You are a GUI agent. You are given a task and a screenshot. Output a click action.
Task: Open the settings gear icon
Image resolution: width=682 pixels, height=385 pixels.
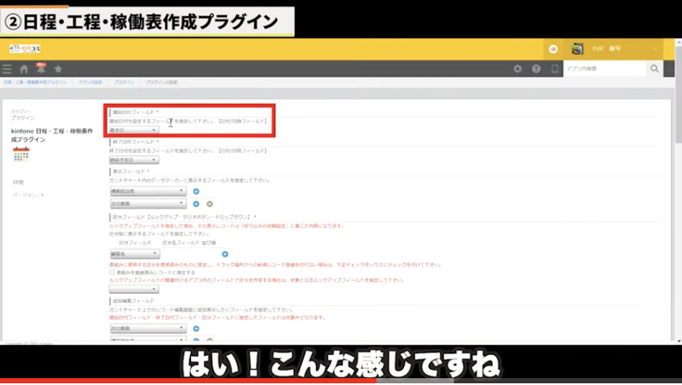coord(517,69)
